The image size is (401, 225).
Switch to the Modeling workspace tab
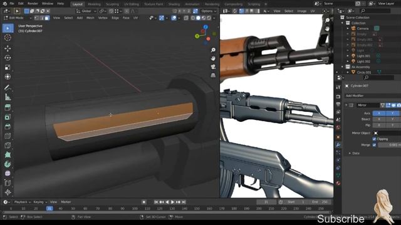pyautogui.click(x=94, y=4)
